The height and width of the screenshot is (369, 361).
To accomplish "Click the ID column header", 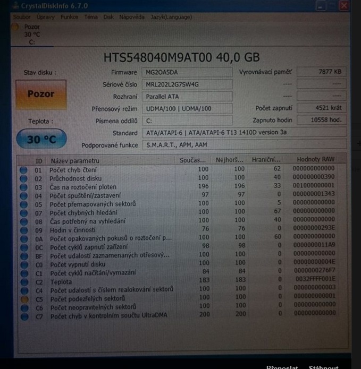I will tap(39, 161).
